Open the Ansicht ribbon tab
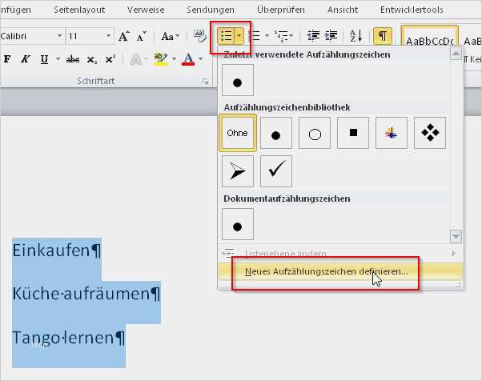 click(x=343, y=10)
